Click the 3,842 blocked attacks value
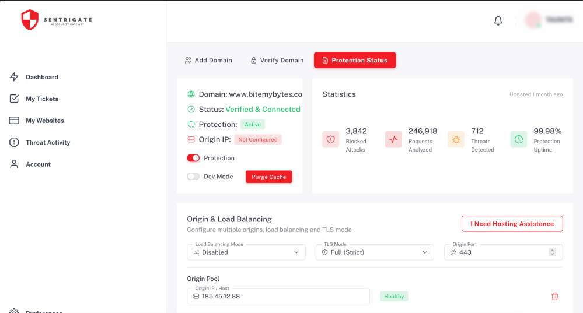 [356, 131]
